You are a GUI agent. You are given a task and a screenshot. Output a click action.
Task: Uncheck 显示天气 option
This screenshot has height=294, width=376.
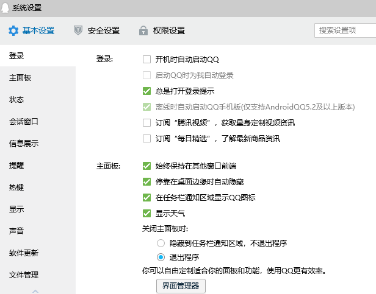(146, 214)
